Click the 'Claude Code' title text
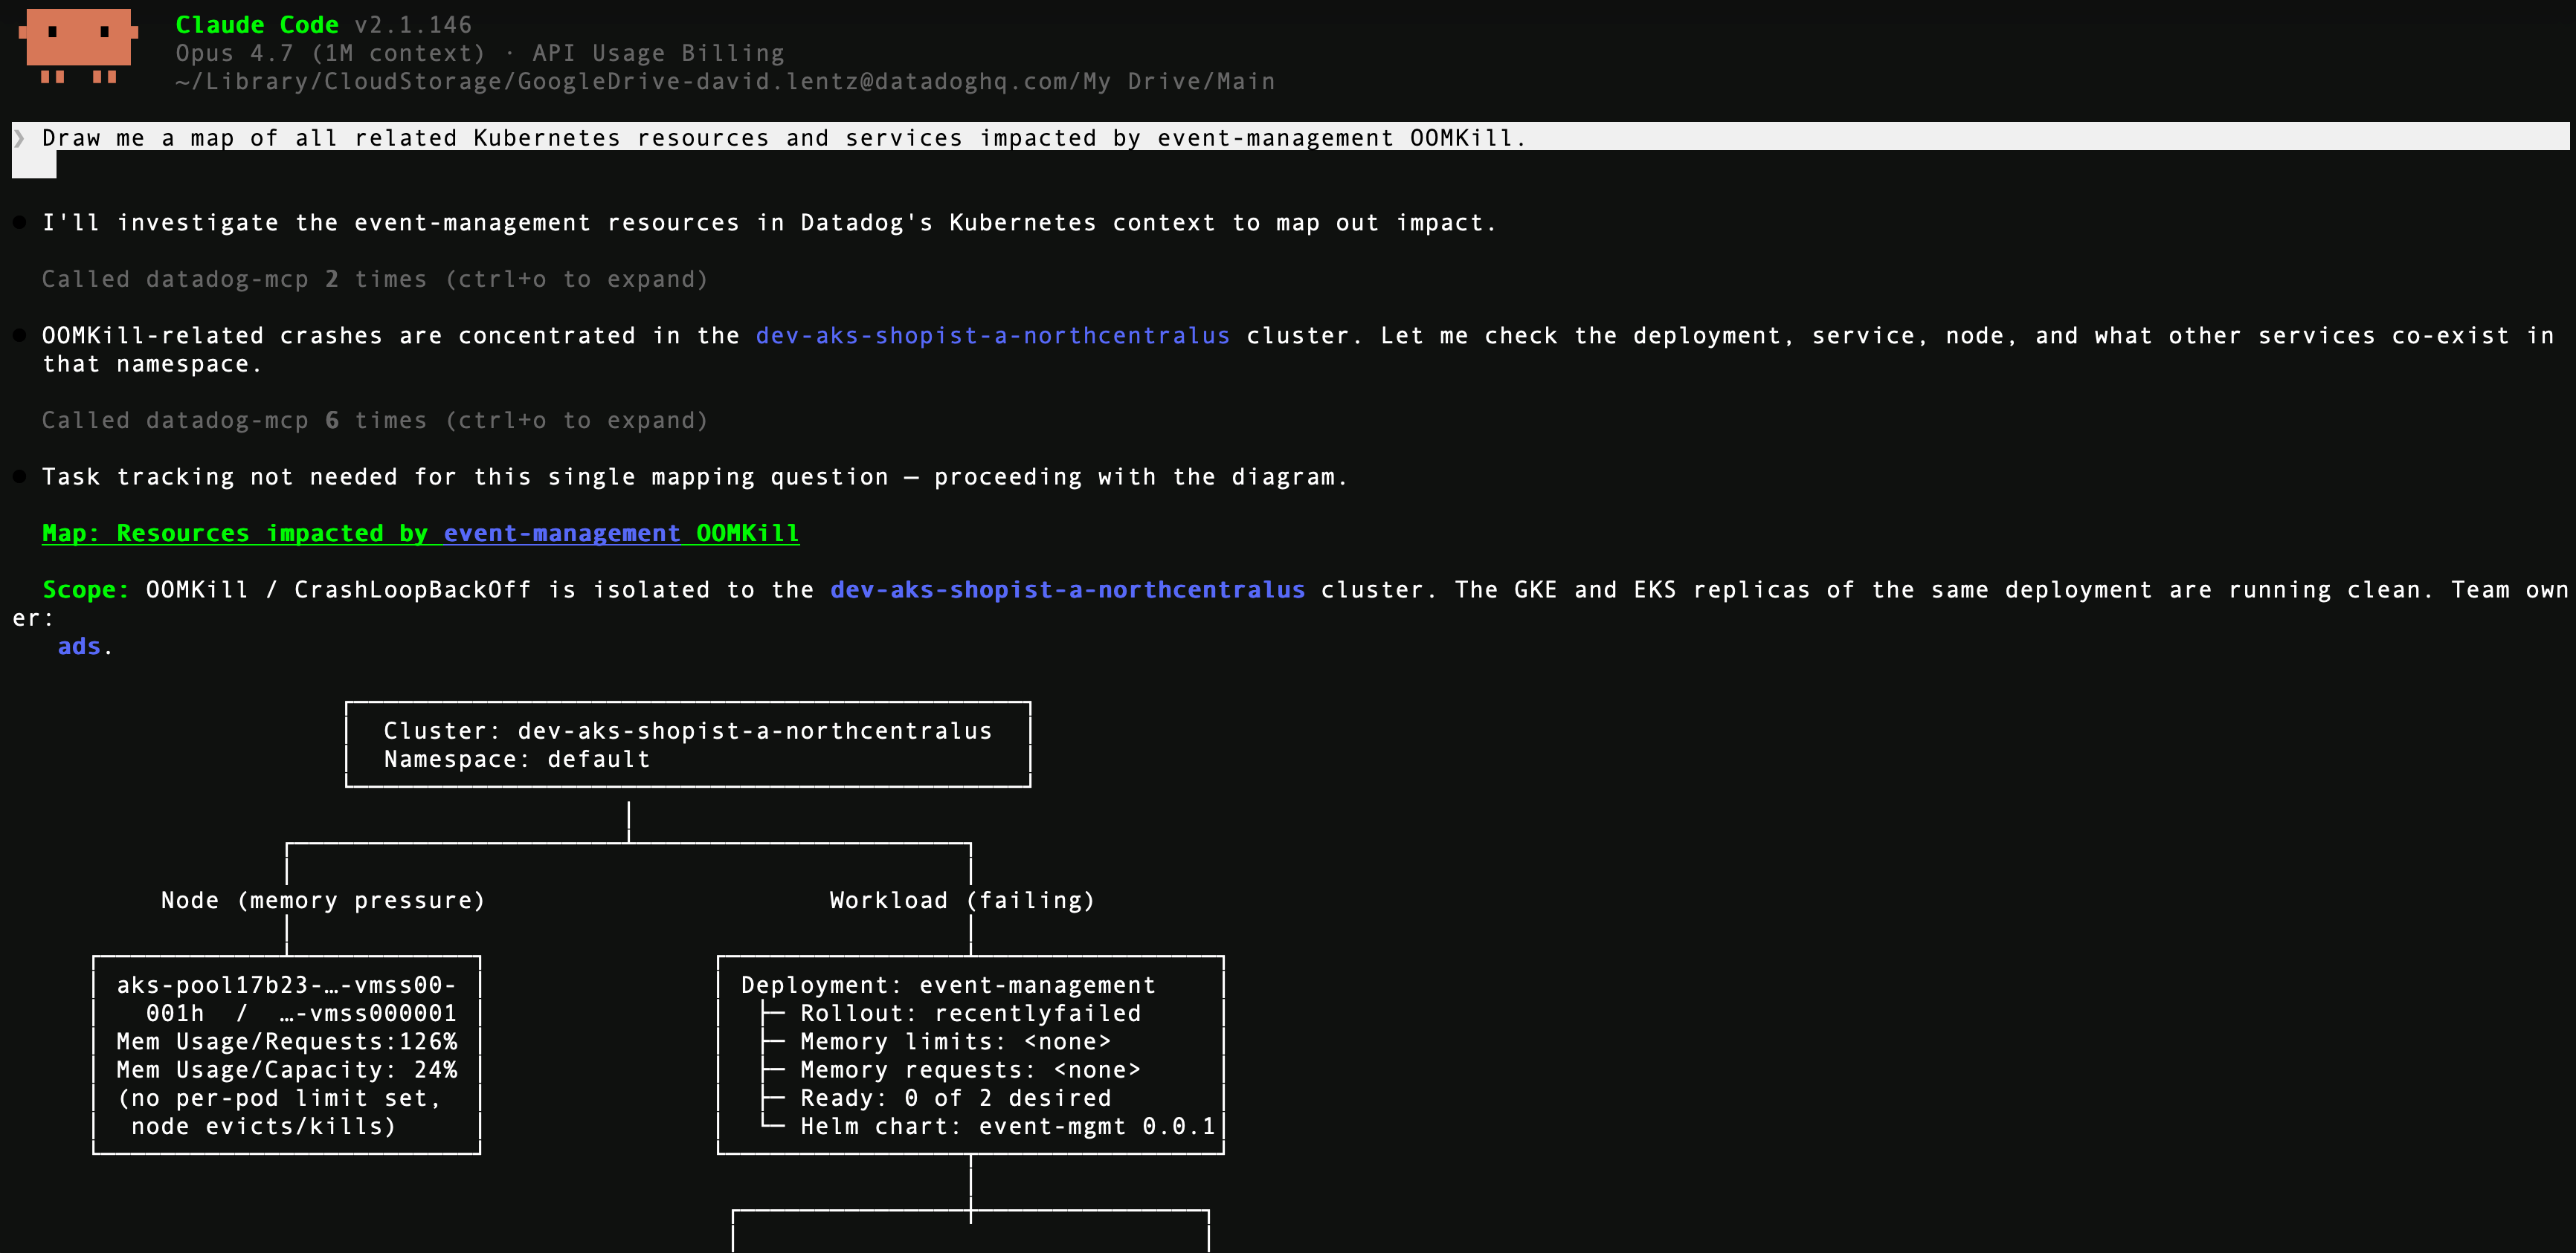The height and width of the screenshot is (1253, 2576). [257, 25]
